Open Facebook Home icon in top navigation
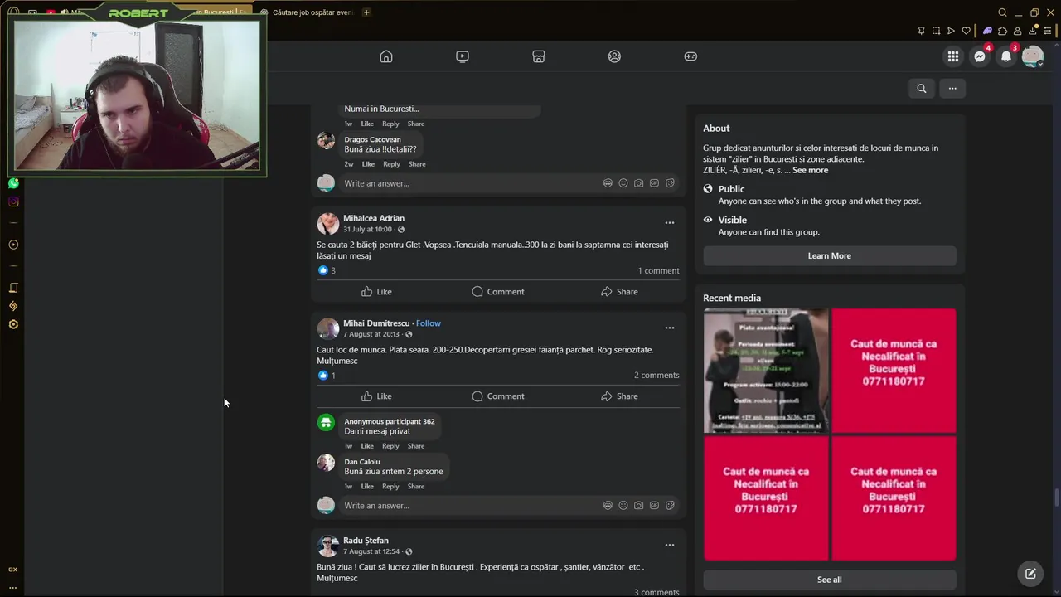Screen dimensions: 1061x597 pyautogui.click(x=386, y=56)
